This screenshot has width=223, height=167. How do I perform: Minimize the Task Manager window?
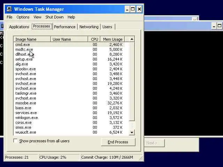click(127, 9)
